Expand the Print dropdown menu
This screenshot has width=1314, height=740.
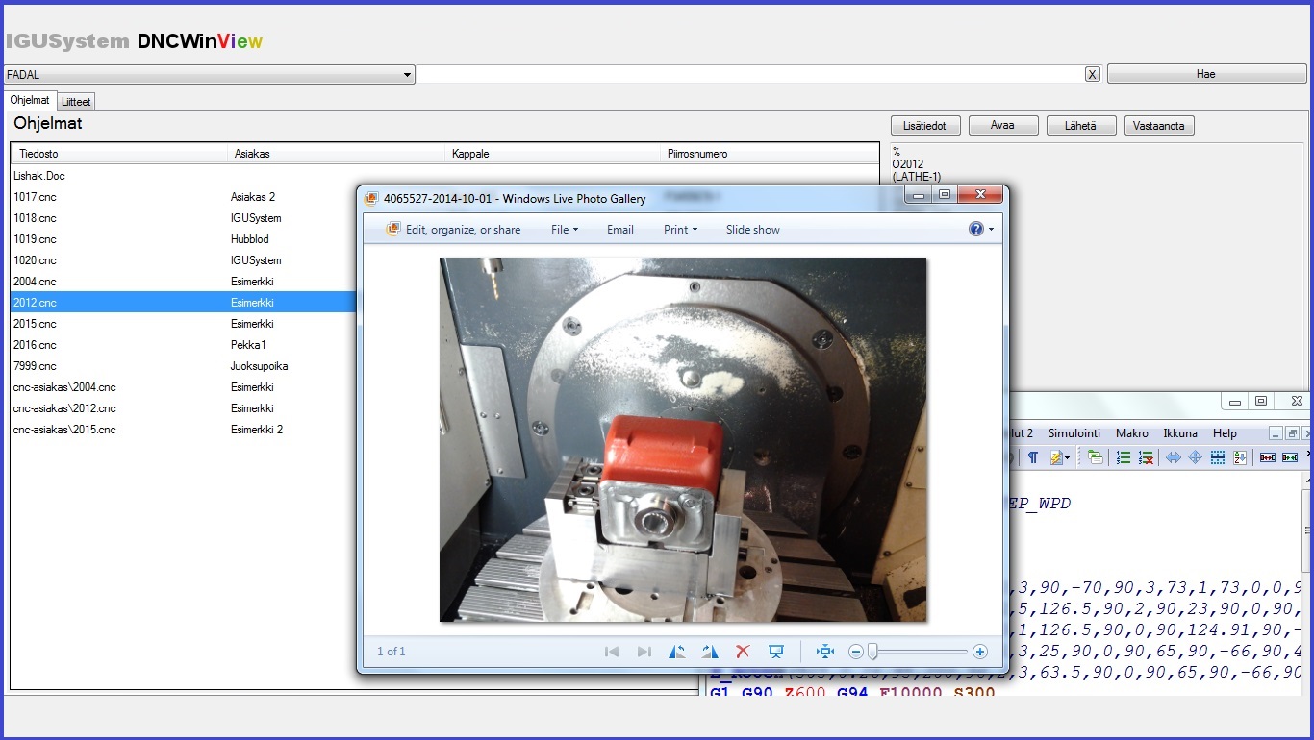click(680, 230)
